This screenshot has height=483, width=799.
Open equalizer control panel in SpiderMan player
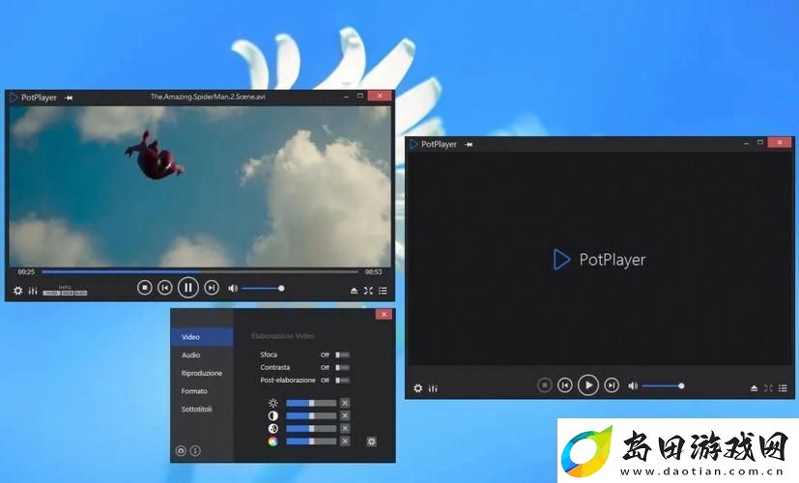click(x=33, y=291)
